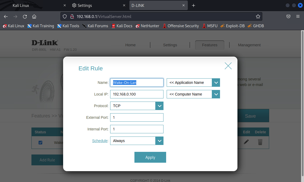Click the trash delete icon for the rule
The height and width of the screenshot is (182, 304).
[x=260, y=142]
